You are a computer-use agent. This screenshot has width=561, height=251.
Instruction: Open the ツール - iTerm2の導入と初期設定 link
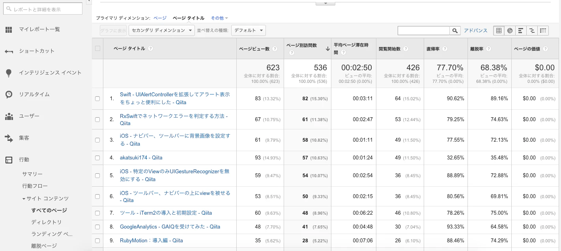pos(166,213)
